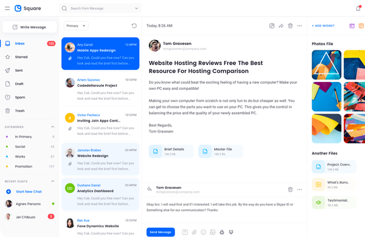Viewport: 365px width, 237px height.
Task: Delete the email with top trash icon
Action: point(290,26)
